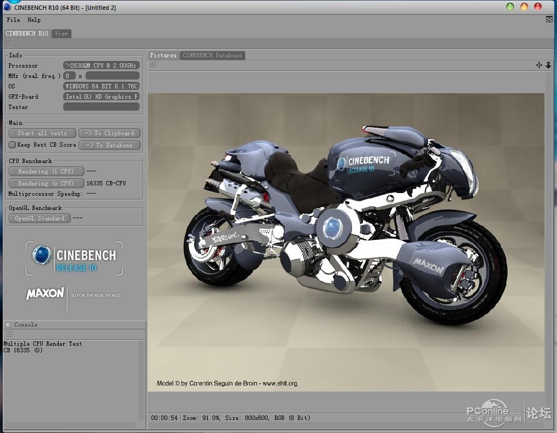This screenshot has width=557, height=433.
Task: Click the grip handle below CINEBENCH R10 tab
Action: (x=9, y=44)
